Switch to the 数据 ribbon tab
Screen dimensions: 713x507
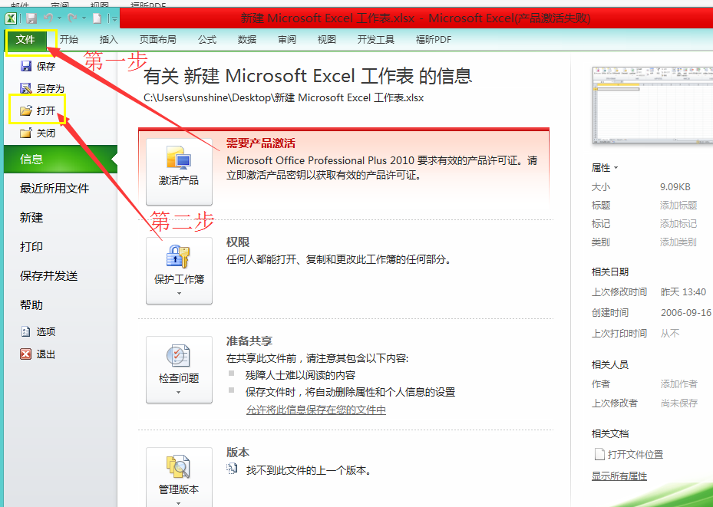[247, 40]
